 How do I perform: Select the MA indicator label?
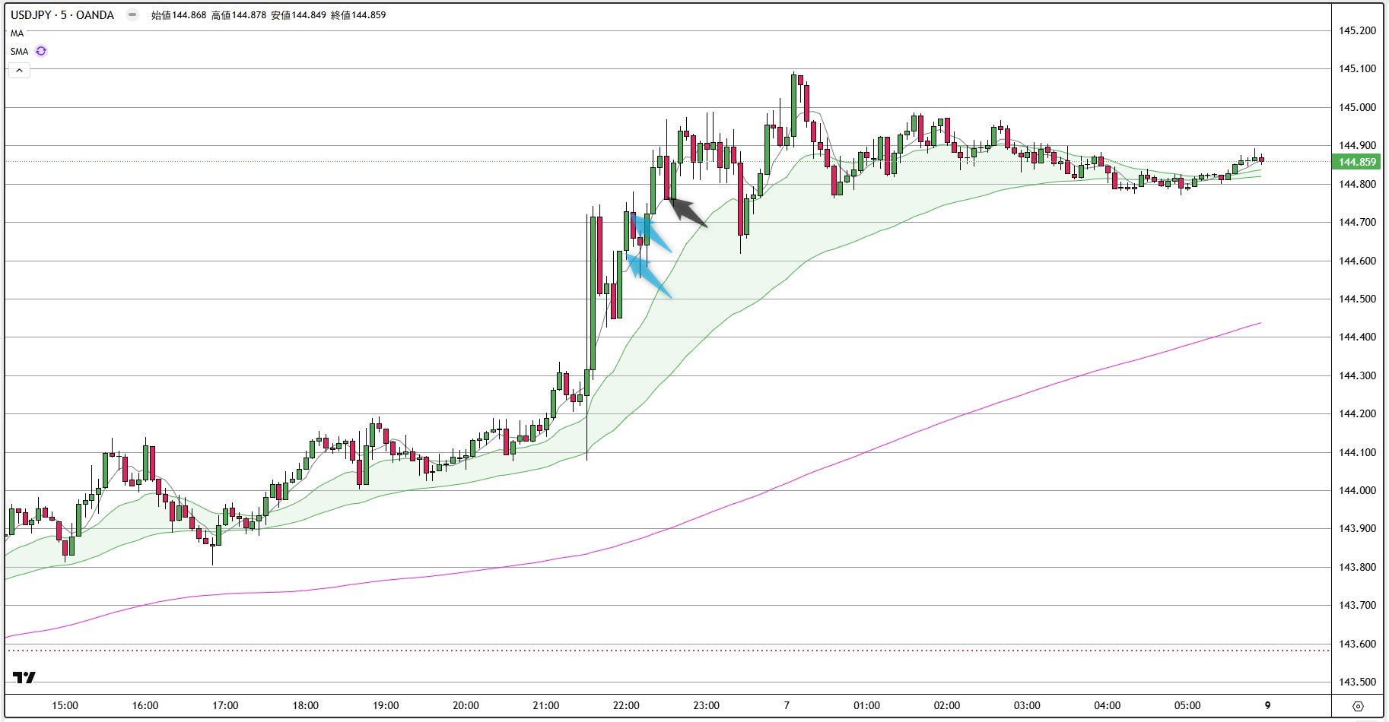pos(17,33)
